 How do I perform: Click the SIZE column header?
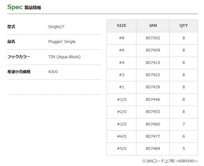[121, 26]
